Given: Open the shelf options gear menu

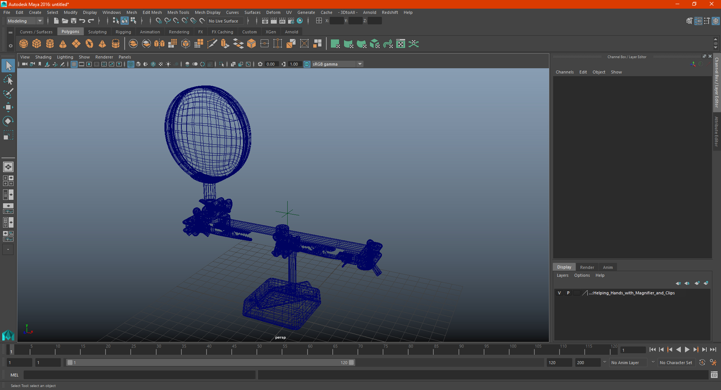Looking at the screenshot, I should [x=11, y=46].
